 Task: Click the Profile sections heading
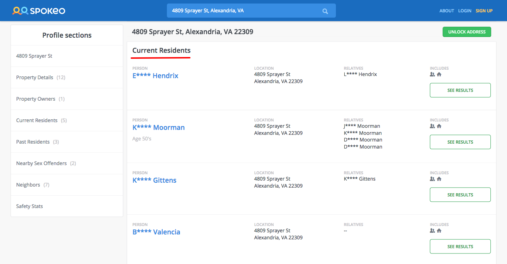click(67, 35)
